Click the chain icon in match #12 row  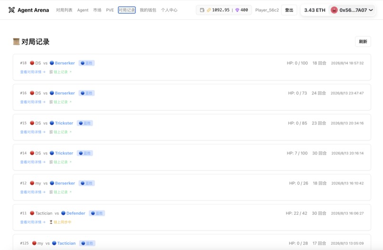coord(51,192)
